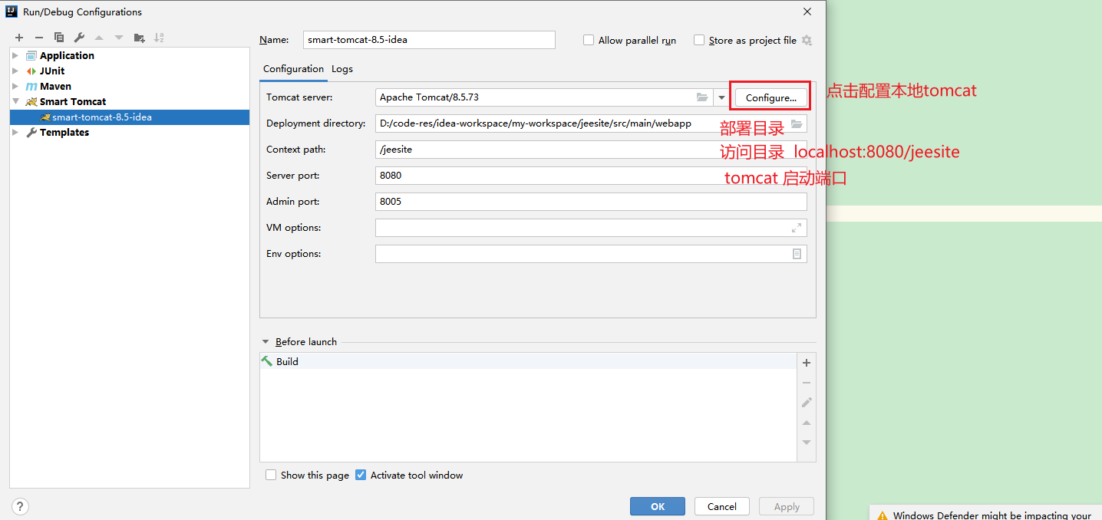Move configuration up in toolbar
The width and height of the screenshot is (1102, 520).
[99, 38]
